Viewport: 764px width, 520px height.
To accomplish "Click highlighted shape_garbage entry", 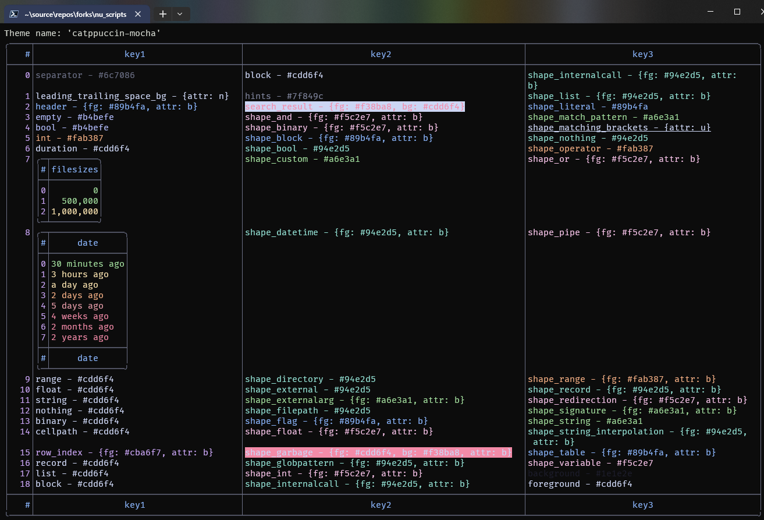I will point(378,452).
